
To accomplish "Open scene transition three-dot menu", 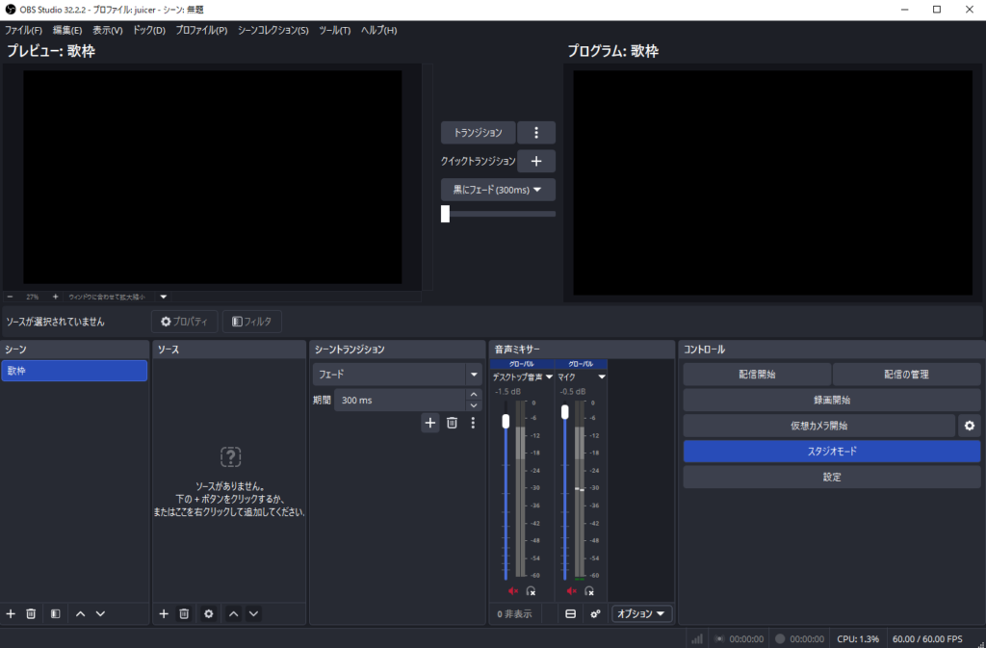I will (473, 423).
